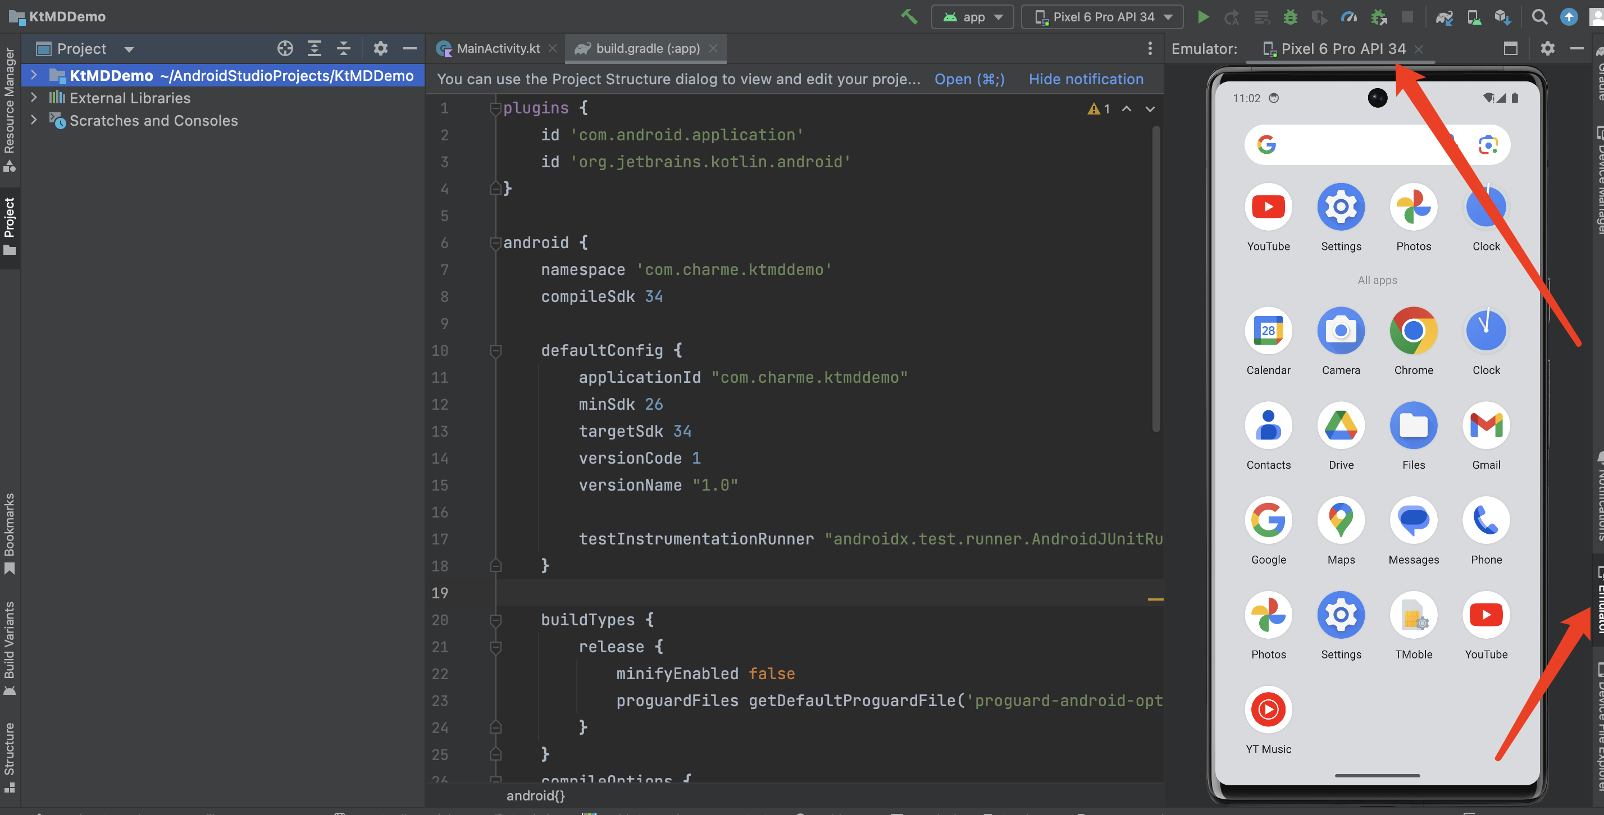Click the Open (⌘;) link
The height and width of the screenshot is (815, 1604).
(969, 79)
